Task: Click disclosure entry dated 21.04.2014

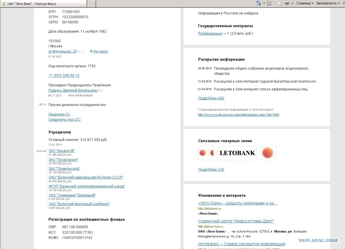Action: click(x=256, y=81)
